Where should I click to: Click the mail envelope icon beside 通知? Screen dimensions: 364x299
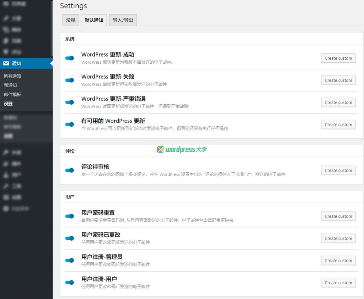(6, 63)
